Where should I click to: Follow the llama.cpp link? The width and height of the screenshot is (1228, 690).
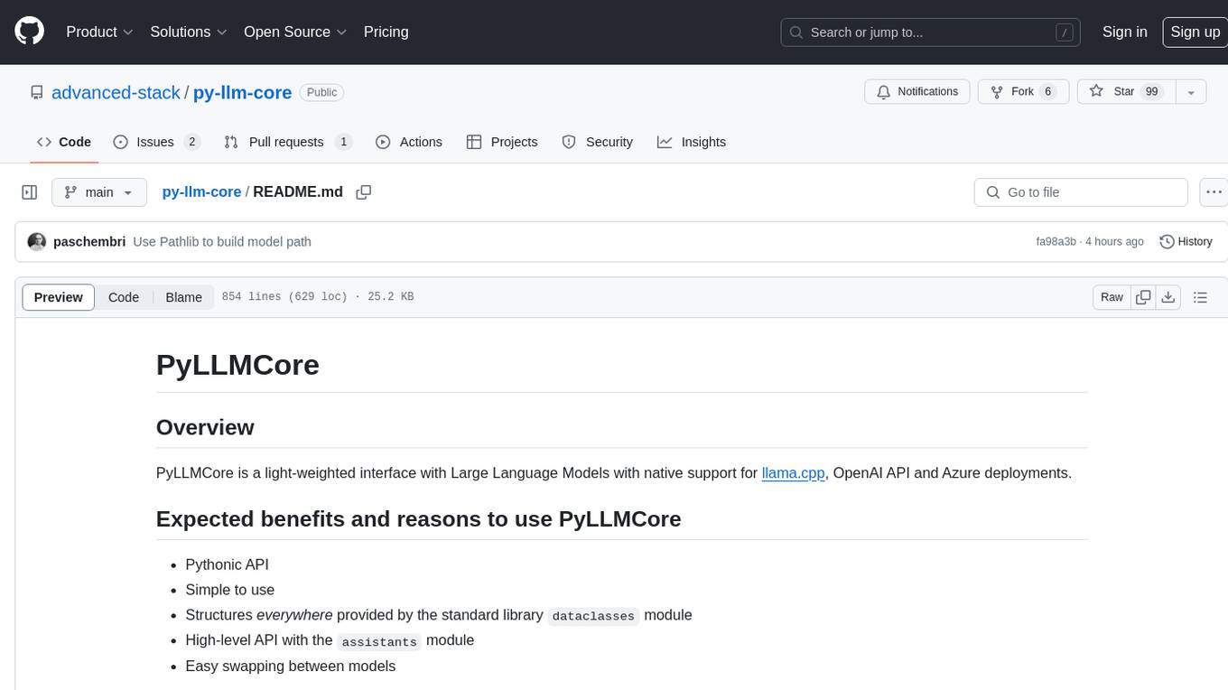point(794,472)
